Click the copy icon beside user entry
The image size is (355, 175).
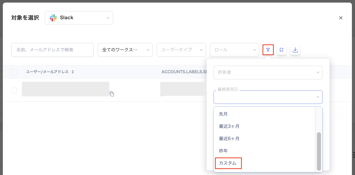pos(112,94)
